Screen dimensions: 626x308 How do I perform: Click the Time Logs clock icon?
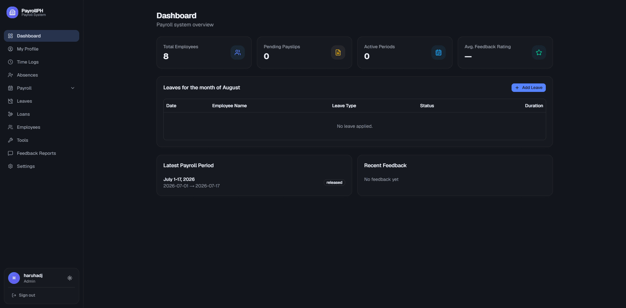(x=10, y=62)
